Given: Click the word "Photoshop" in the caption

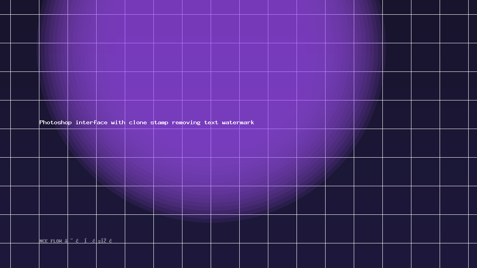Looking at the screenshot, I should 56,122.
